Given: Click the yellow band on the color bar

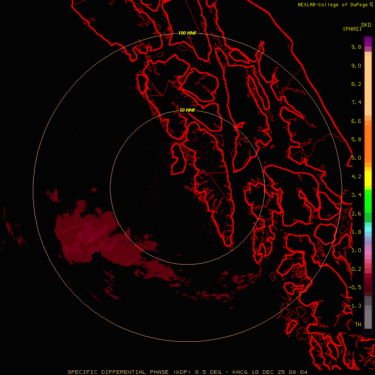Looking at the screenshot, I should point(368,178).
